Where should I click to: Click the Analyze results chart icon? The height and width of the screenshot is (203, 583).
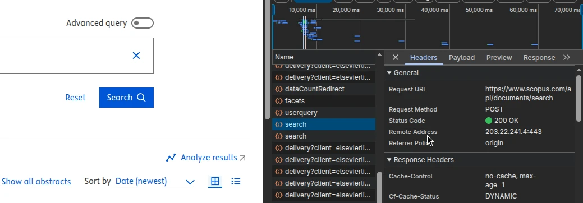tap(171, 158)
